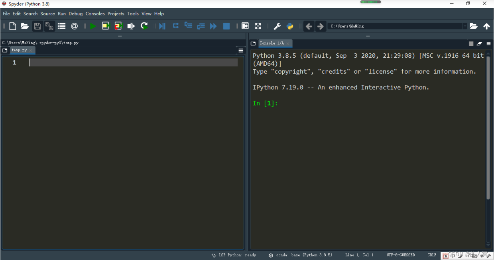494x261 pixels.
Task: Open the Search menu
Action: click(x=31, y=14)
